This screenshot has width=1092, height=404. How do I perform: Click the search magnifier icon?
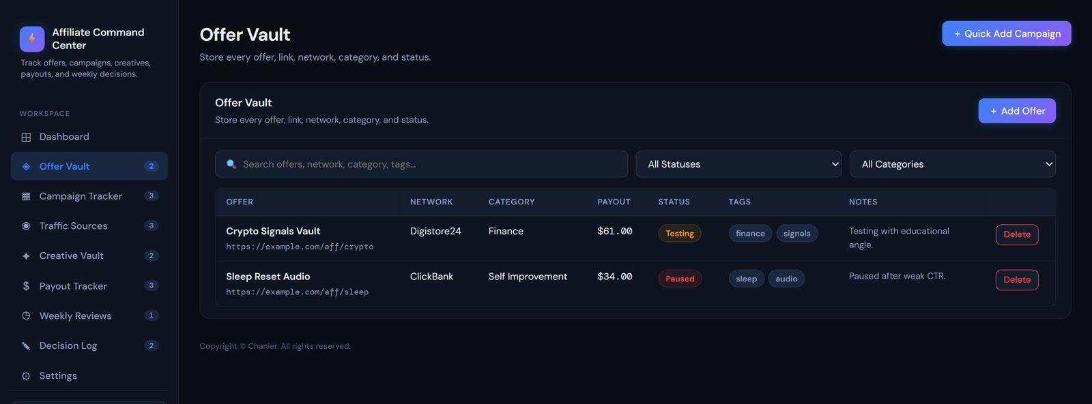(231, 164)
